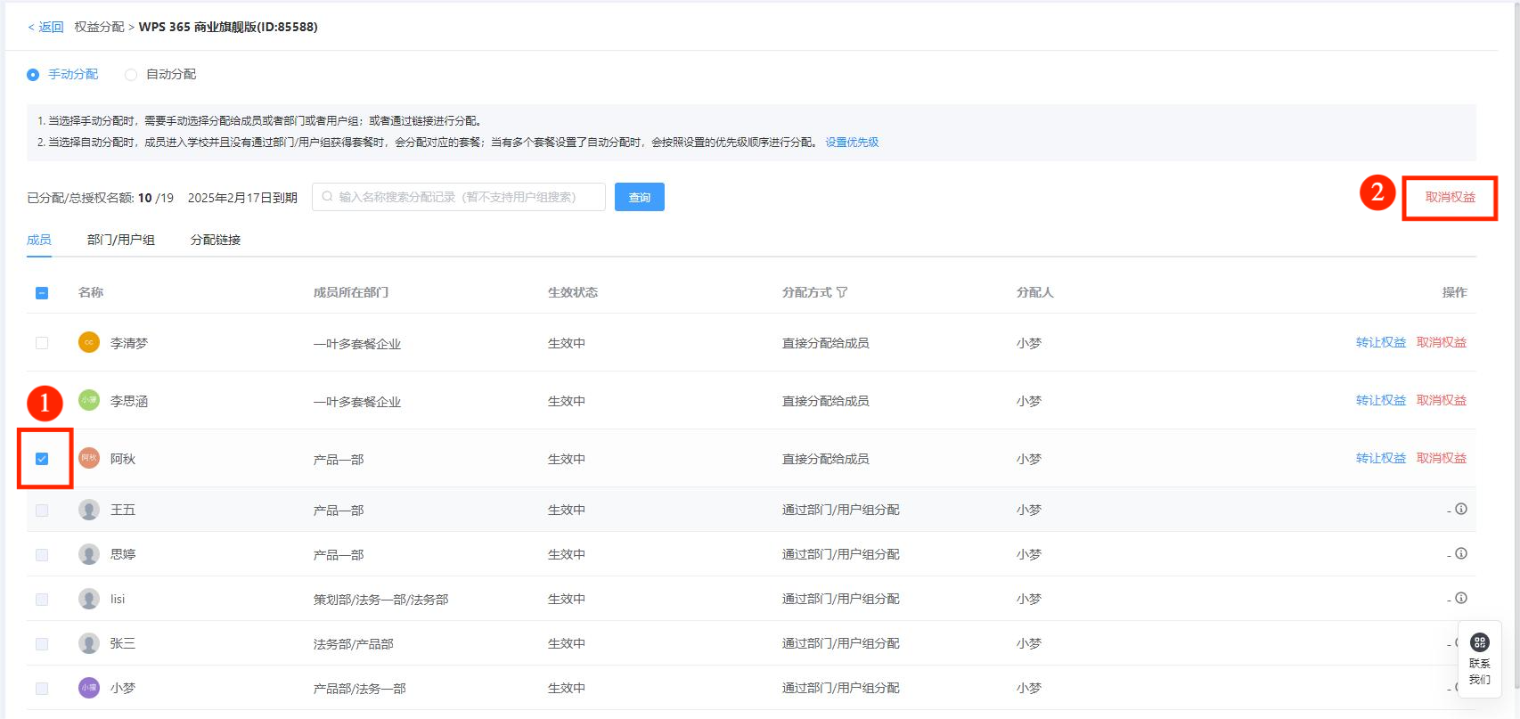Open the 联系我们 contact widget

tap(1479, 658)
